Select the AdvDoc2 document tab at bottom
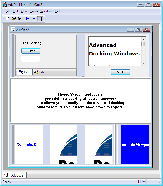 [15, 175]
